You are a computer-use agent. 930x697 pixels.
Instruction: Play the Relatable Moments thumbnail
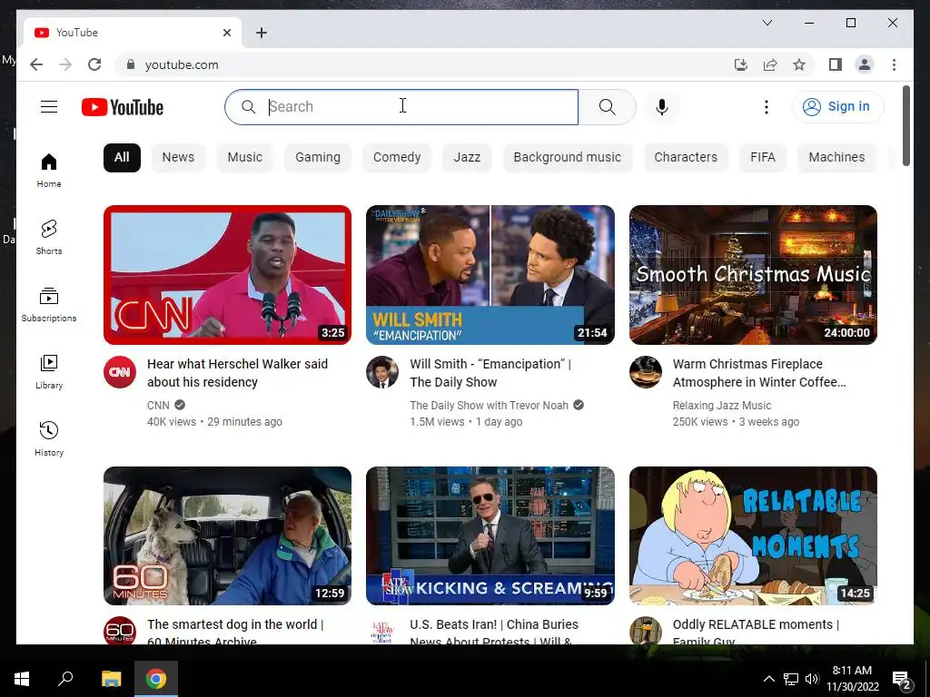(753, 535)
